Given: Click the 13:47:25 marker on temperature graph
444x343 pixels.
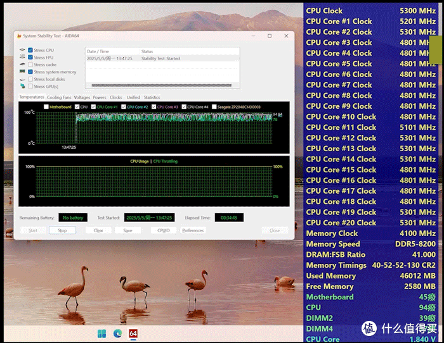Looking at the screenshot, I should [69, 147].
